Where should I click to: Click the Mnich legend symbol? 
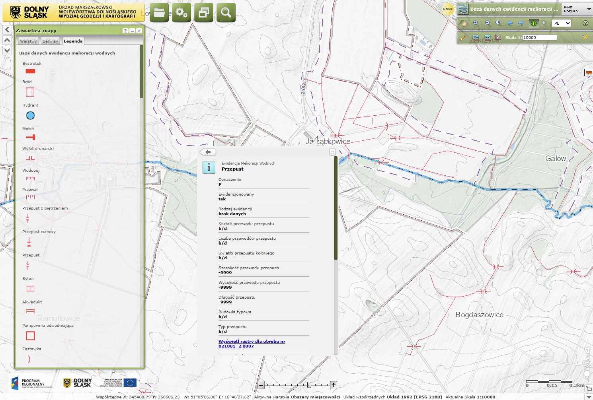[x=30, y=137]
